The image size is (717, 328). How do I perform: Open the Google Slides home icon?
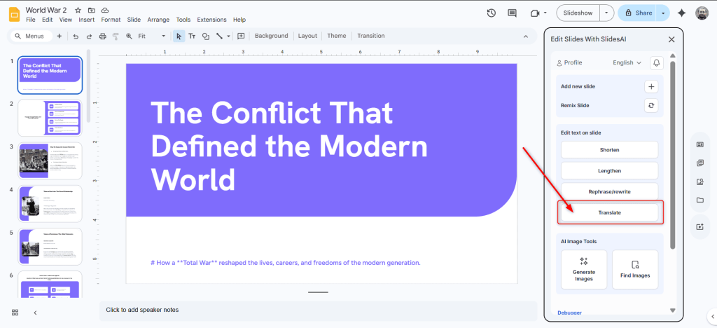tap(14, 14)
